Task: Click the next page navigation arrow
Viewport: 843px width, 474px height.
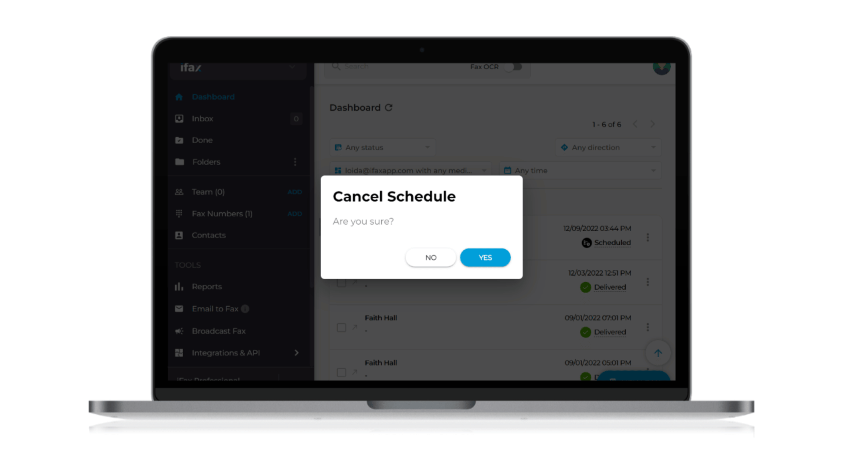Action: (652, 124)
